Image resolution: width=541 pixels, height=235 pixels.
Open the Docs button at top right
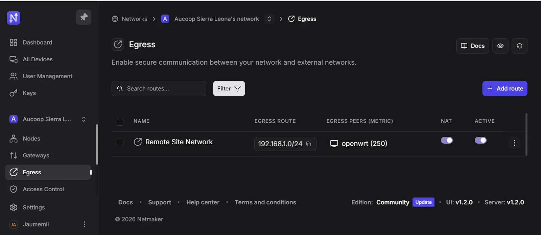[x=472, y=46]
